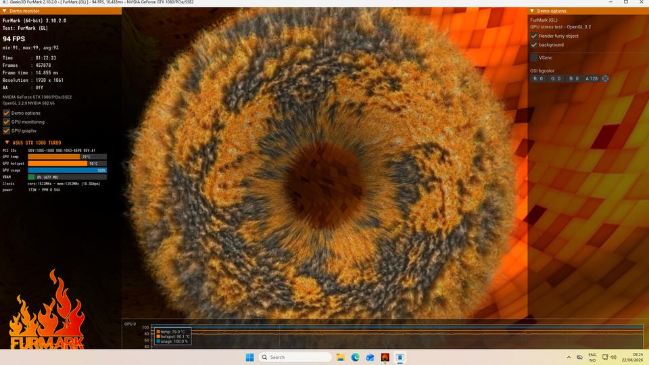Show hidden system tray icons
This screenshot has height=365, width=649.
click(x=569, y=357)
